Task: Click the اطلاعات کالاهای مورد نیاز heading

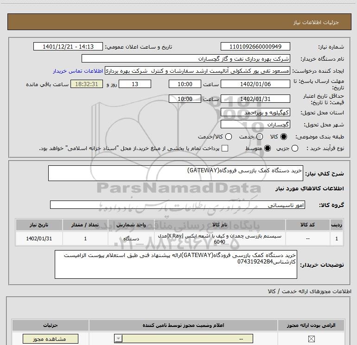Action: point(310,188)
